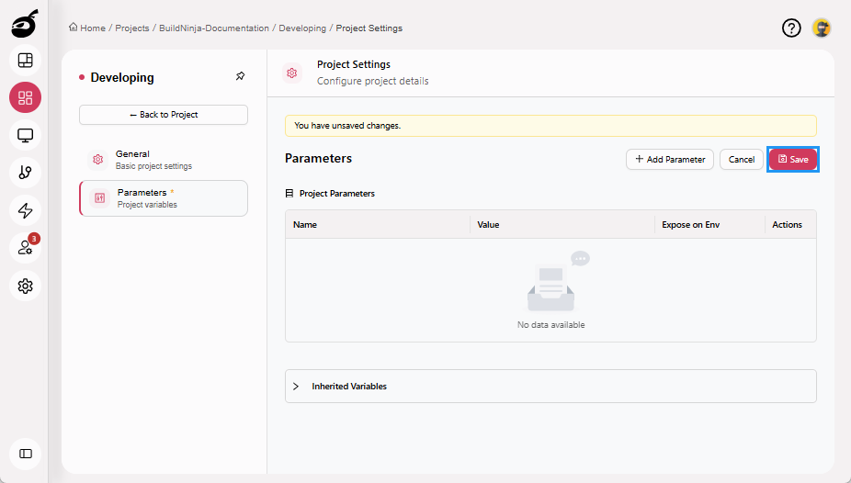Open the agents monitor sidebar icon
This screenshot has height=483, width=851.
tap(25, 135)
